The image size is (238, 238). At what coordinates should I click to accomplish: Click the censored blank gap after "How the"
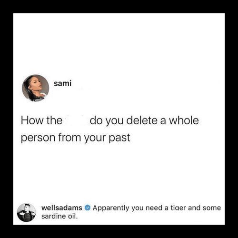pos(76,120)
